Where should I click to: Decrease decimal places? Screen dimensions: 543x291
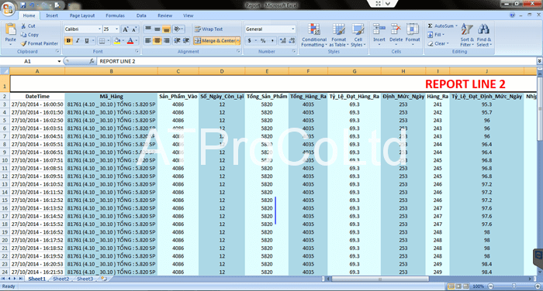point(292,41)
